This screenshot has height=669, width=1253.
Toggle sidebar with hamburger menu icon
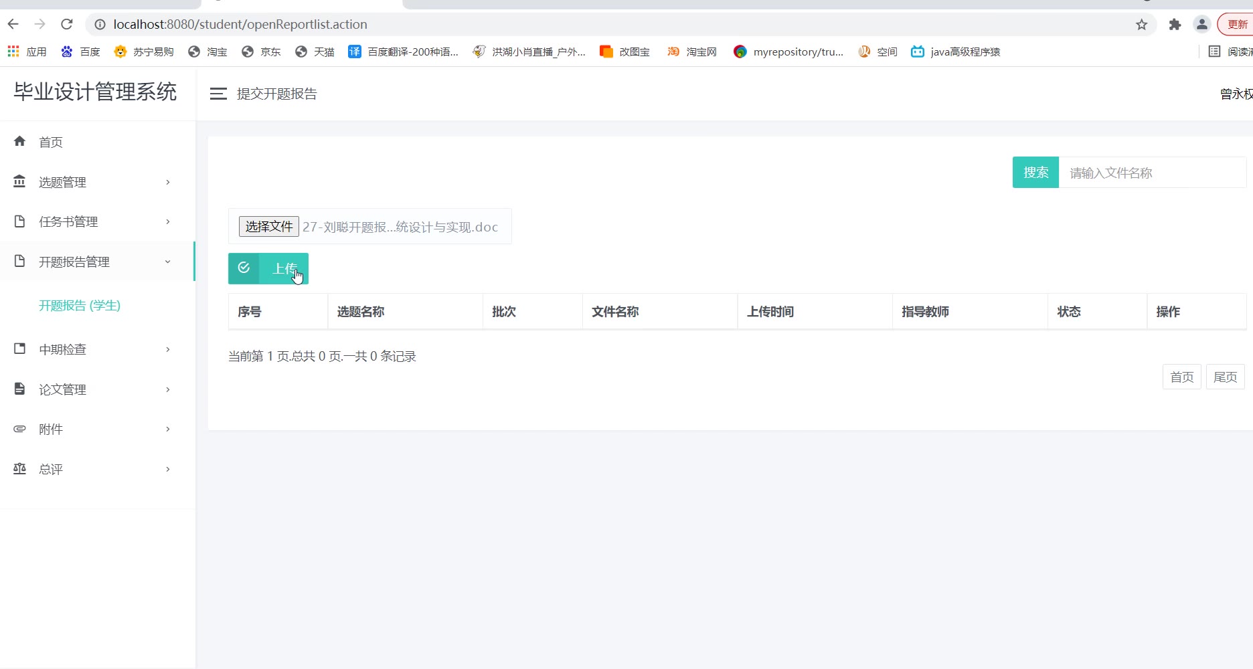click(x=218, y=94)
